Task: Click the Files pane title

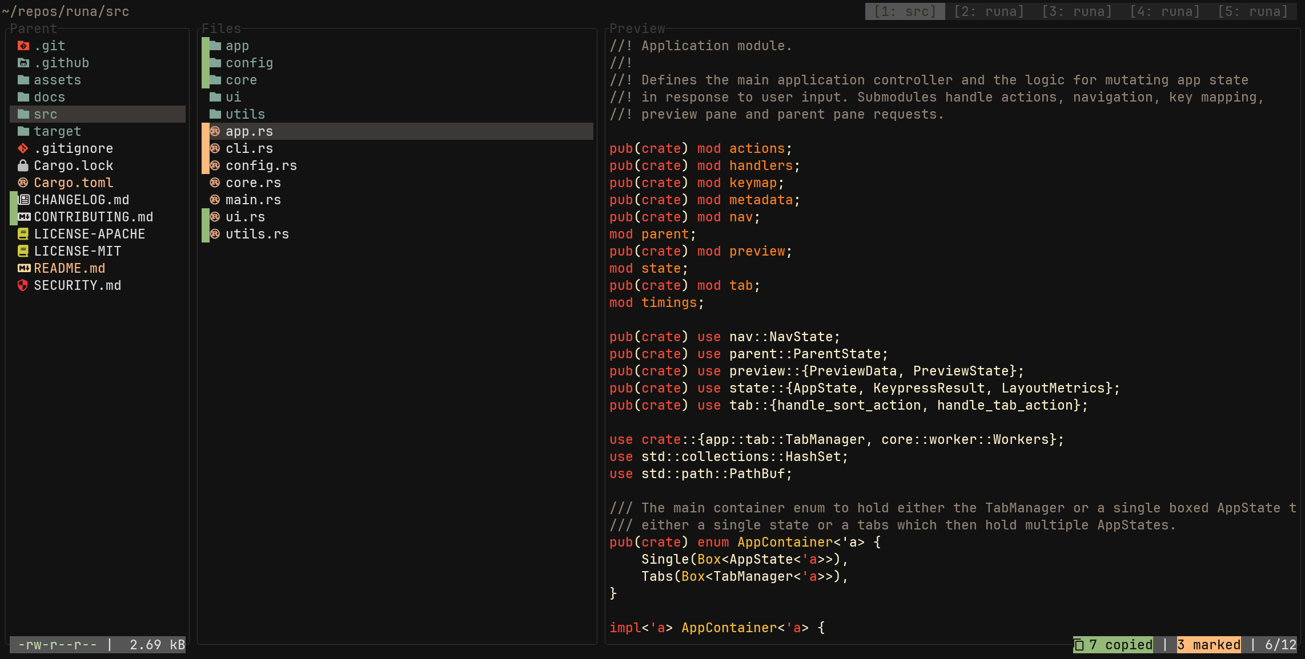Action: [222, 29]
